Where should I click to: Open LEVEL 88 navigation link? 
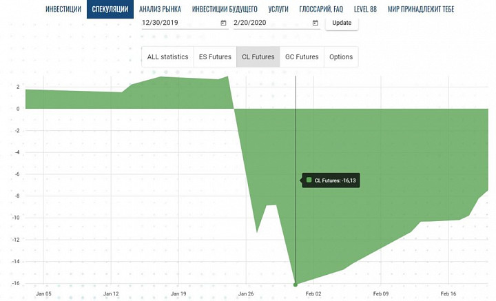click(x=365, y=9)
